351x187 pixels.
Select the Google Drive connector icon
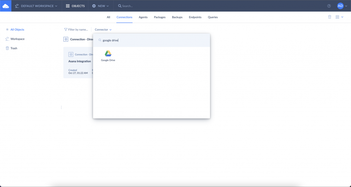[x=108, y=54]
